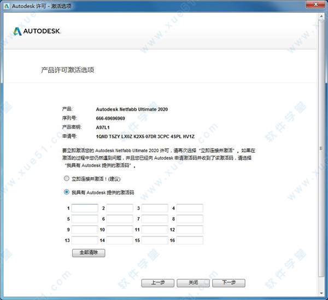Click activation code field 3
Image resolution: width=328 pixels, height=300 pixels.
[x=155, y=208]
